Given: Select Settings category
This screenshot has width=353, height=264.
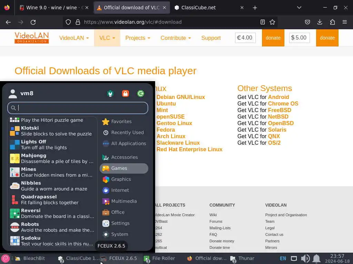Looking at the screenshot, I should tap(124, 223).
